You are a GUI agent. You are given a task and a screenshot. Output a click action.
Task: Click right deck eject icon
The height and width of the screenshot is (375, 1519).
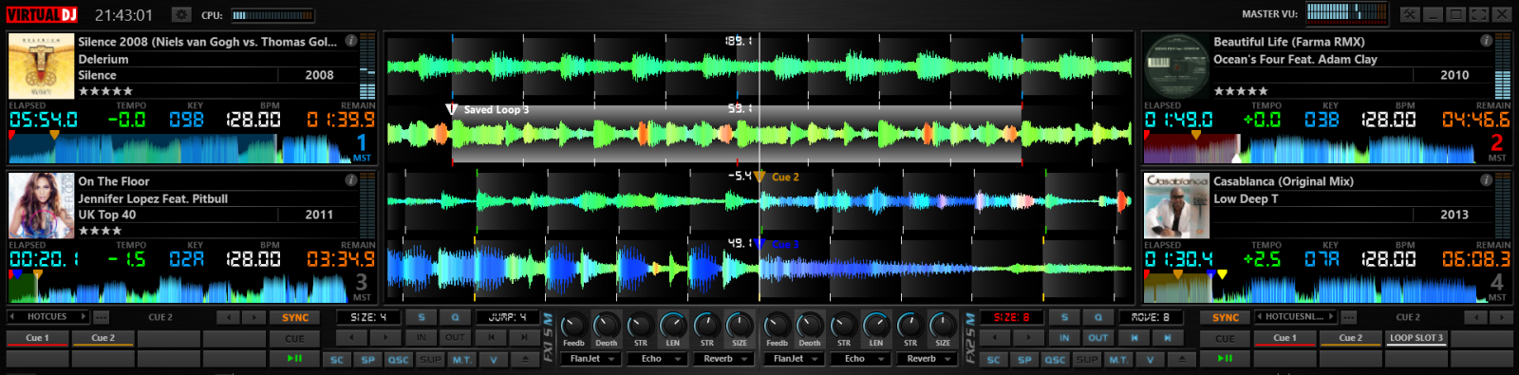pyautogui.click(x=1181, y=360)
